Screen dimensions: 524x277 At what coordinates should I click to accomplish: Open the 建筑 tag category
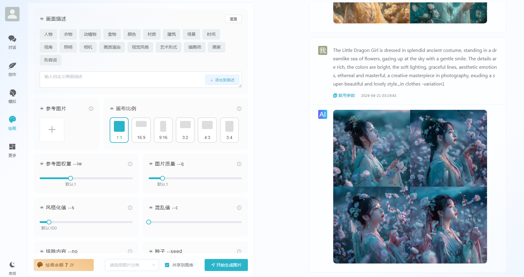coord(172,34)
